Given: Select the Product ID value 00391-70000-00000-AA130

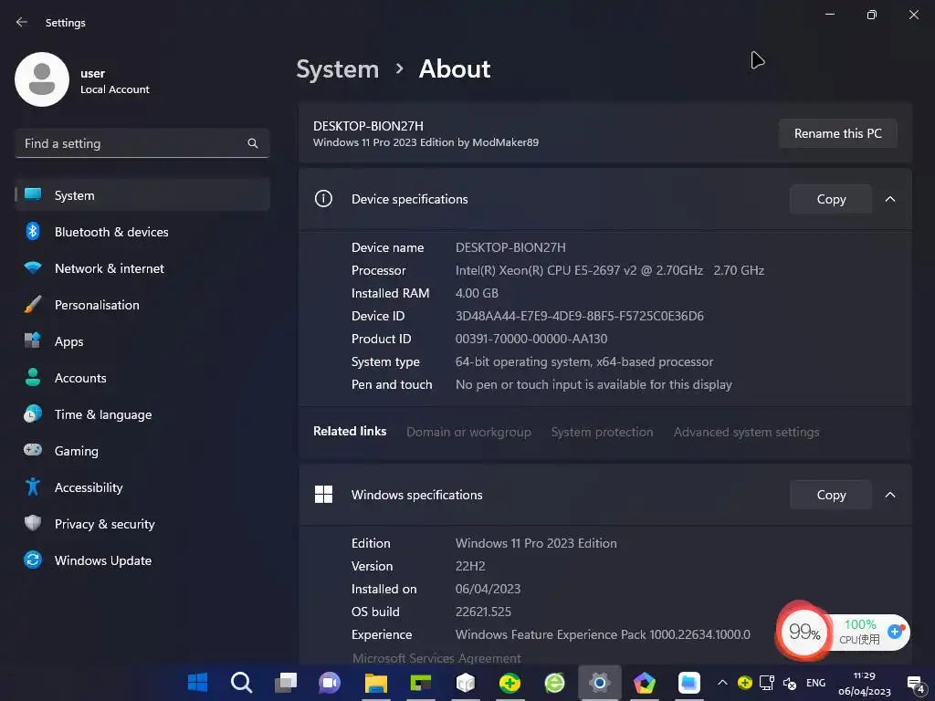Looking at the screenshot, I should tap(531, 339).
